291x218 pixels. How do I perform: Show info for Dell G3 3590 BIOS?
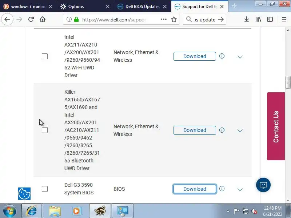coord(222,189)
